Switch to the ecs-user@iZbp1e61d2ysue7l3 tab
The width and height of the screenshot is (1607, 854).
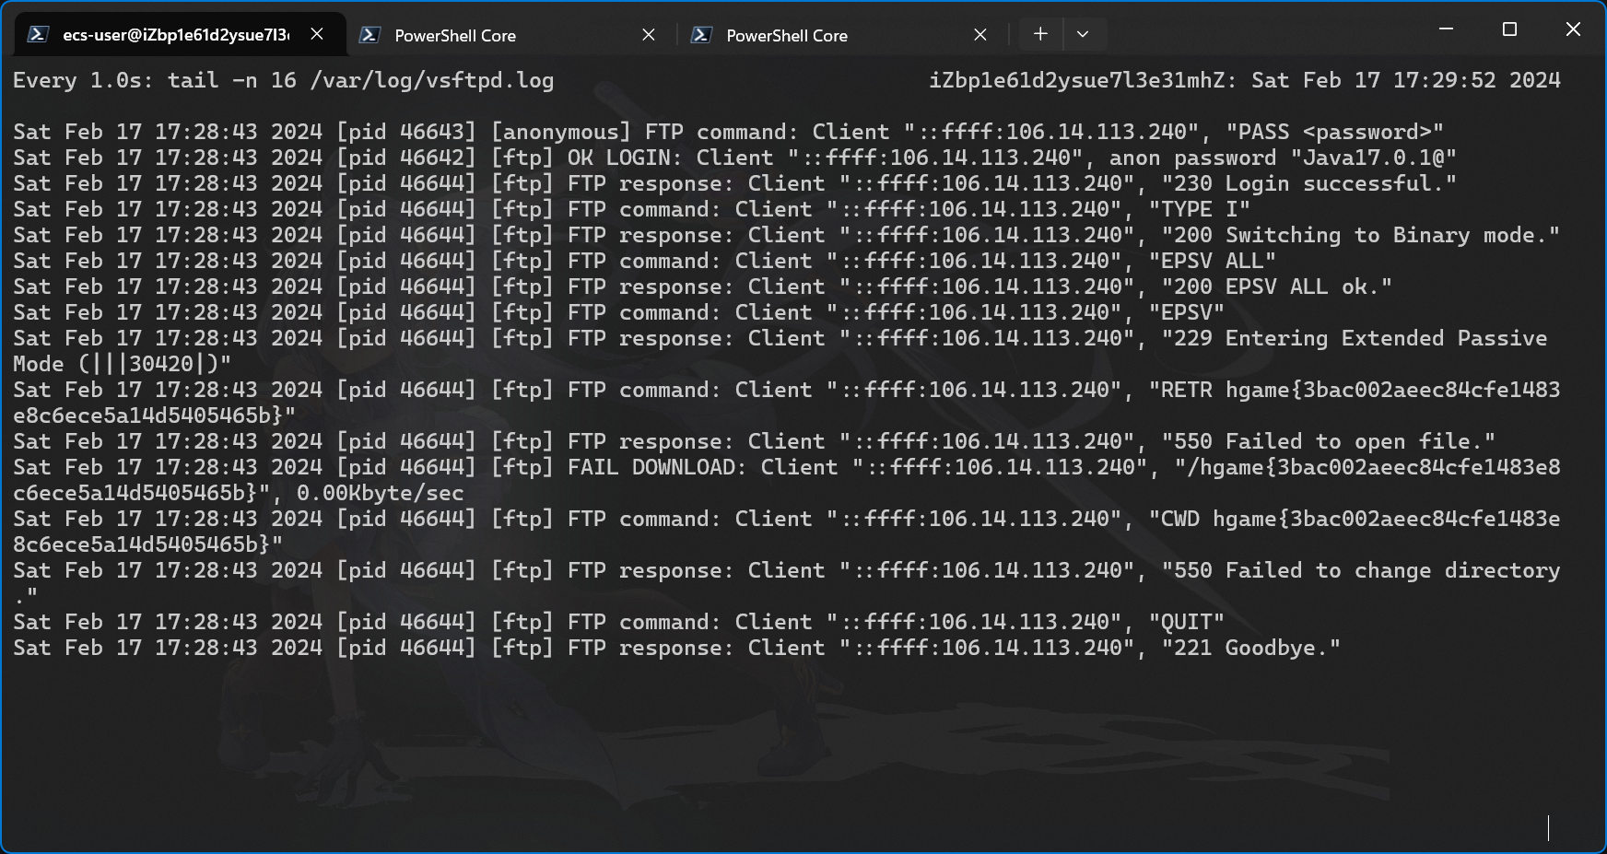tap(175, 35)
